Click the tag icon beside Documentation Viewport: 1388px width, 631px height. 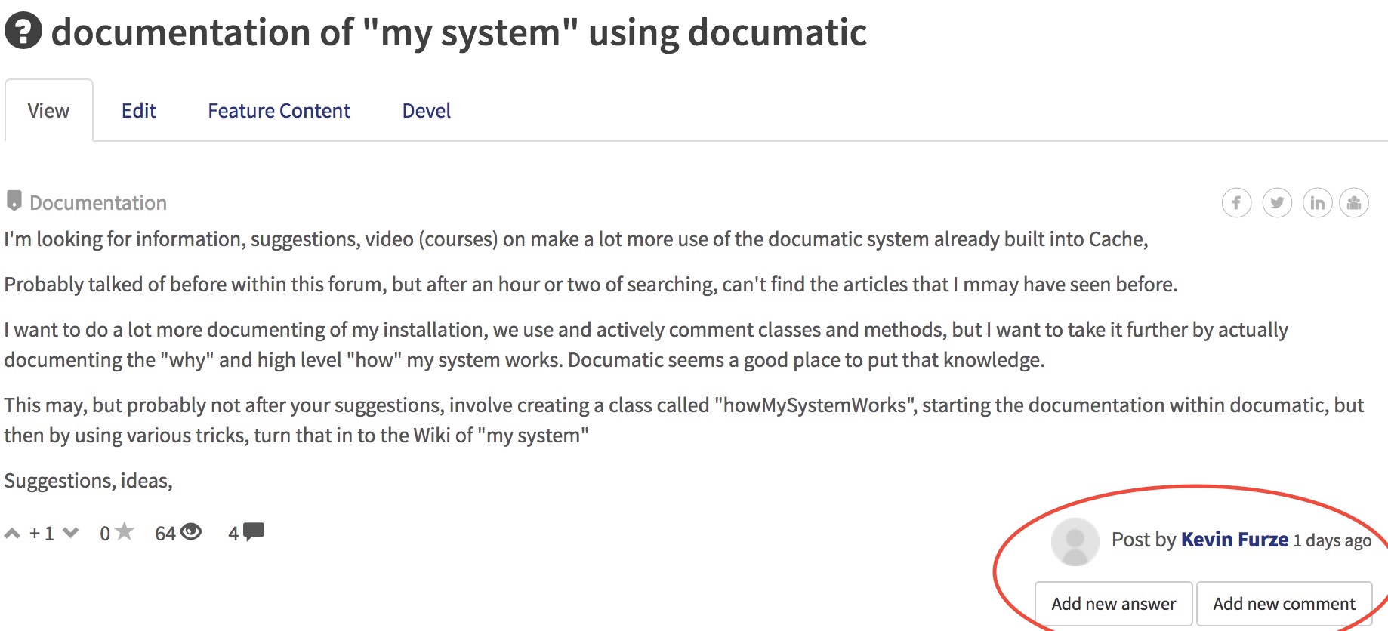[x=14, y=201]
